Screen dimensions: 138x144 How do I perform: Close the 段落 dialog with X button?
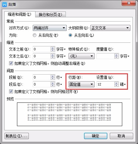(x=129, y=3)
